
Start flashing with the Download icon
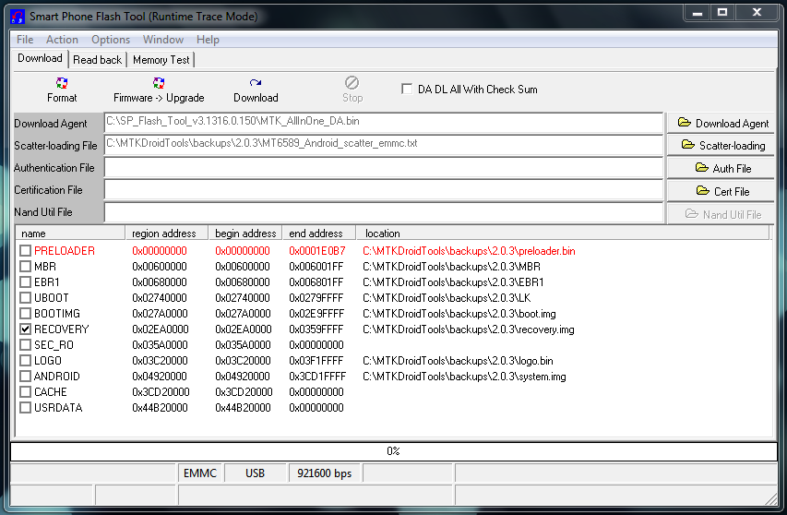point(256,84)
